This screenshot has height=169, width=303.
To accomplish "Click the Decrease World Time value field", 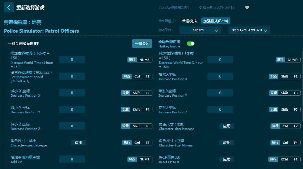I will pyautogui.click(x=220, y=60).
